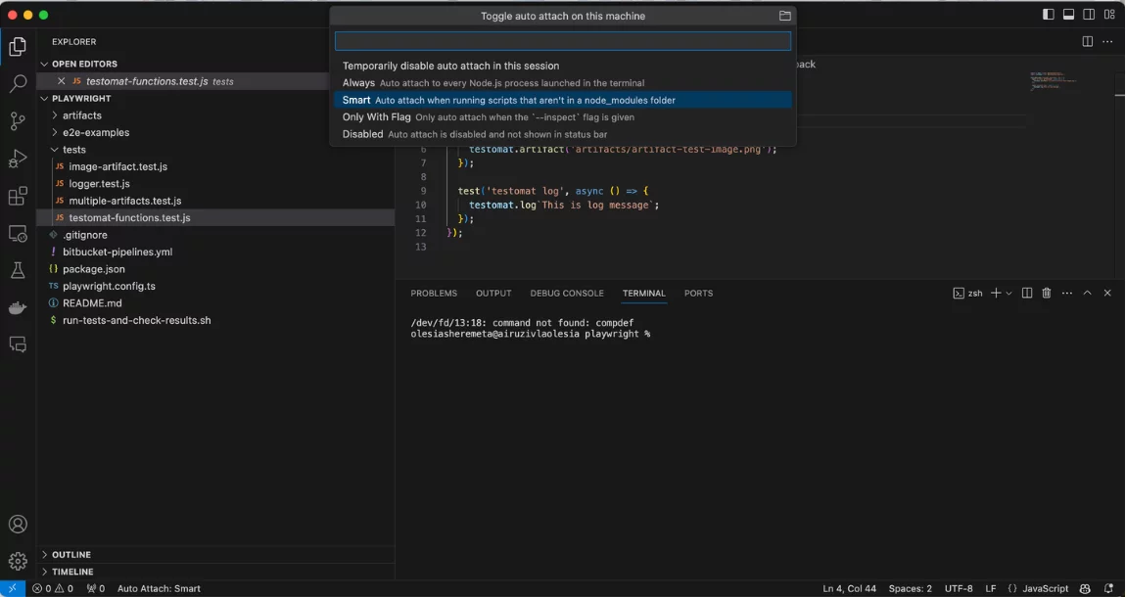Screen dimensions: 1126x597
Task: Expand the artifacts folder
Action: (82, 115)
